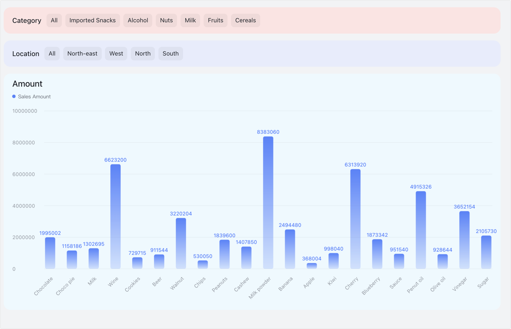Image resolution: width=511 pixels, height=329 pixels.
Task: Click the 6623200 value label
Action: click(115, 160)
